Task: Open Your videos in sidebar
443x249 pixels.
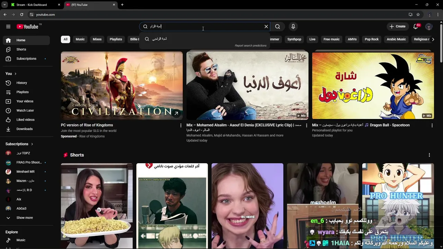Action: point(26,101)
